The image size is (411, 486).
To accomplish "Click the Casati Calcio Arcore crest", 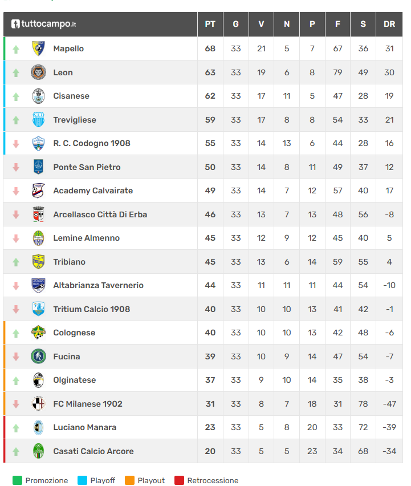I will point(38,451).
